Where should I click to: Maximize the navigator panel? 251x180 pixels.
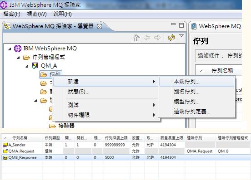point(181,25)
